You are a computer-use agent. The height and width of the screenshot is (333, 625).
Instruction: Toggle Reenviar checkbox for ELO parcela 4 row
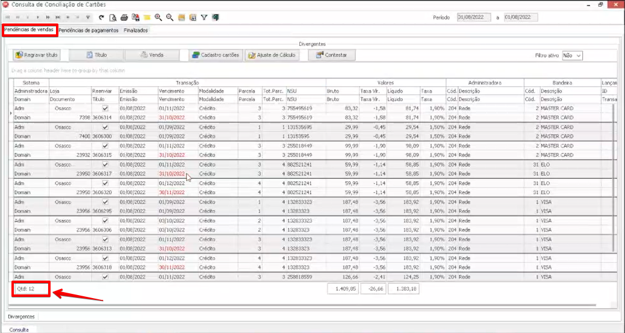105,183
